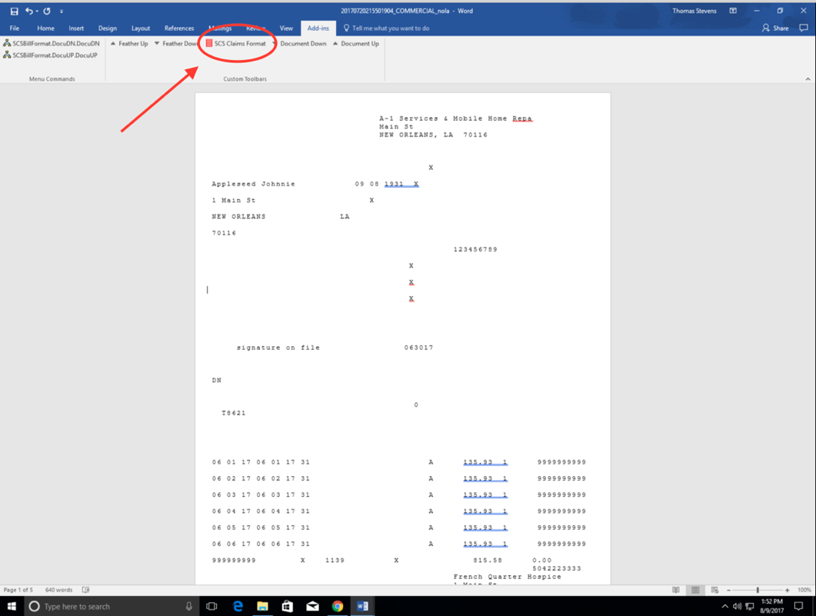Collapse the ribbon with the chevron arrow
This screenshot has height=616, width=816.
point(808,79)
